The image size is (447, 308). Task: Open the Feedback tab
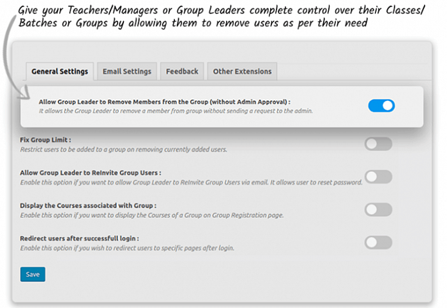click(x=182, y=72)
